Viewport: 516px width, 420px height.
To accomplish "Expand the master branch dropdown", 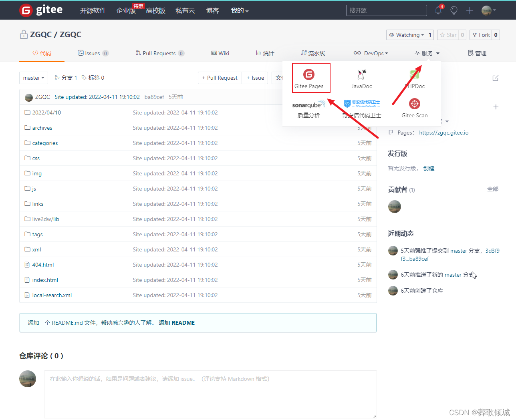I will (x=34, y=78).
